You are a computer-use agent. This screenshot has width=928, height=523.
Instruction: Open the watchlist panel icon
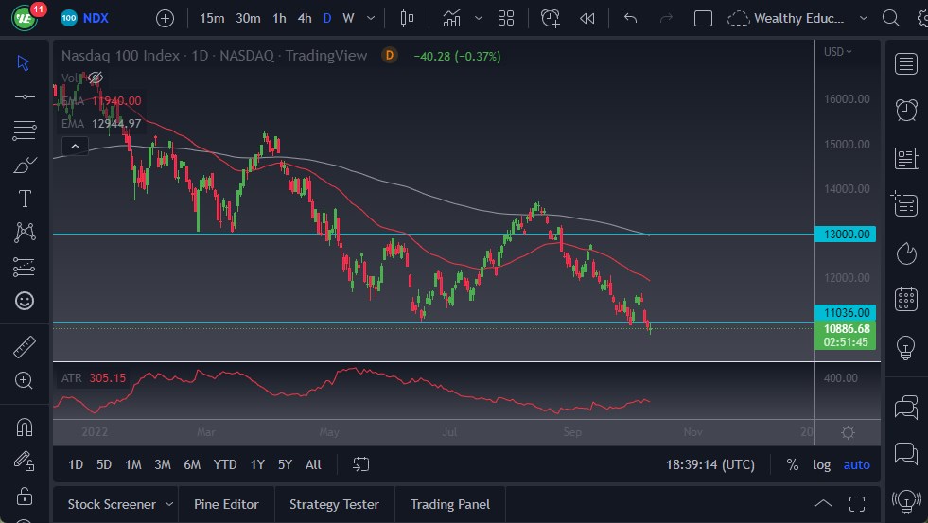pyautogui.click(x=906, y=63)
